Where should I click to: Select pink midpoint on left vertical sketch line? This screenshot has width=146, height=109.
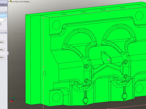[x=43, y=67]
